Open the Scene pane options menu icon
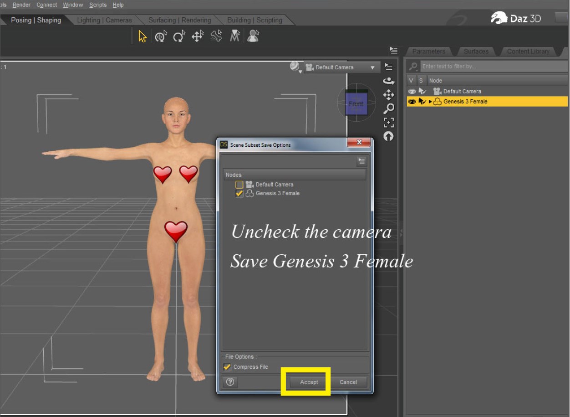The image size is (570, 417). pos(394,51)
